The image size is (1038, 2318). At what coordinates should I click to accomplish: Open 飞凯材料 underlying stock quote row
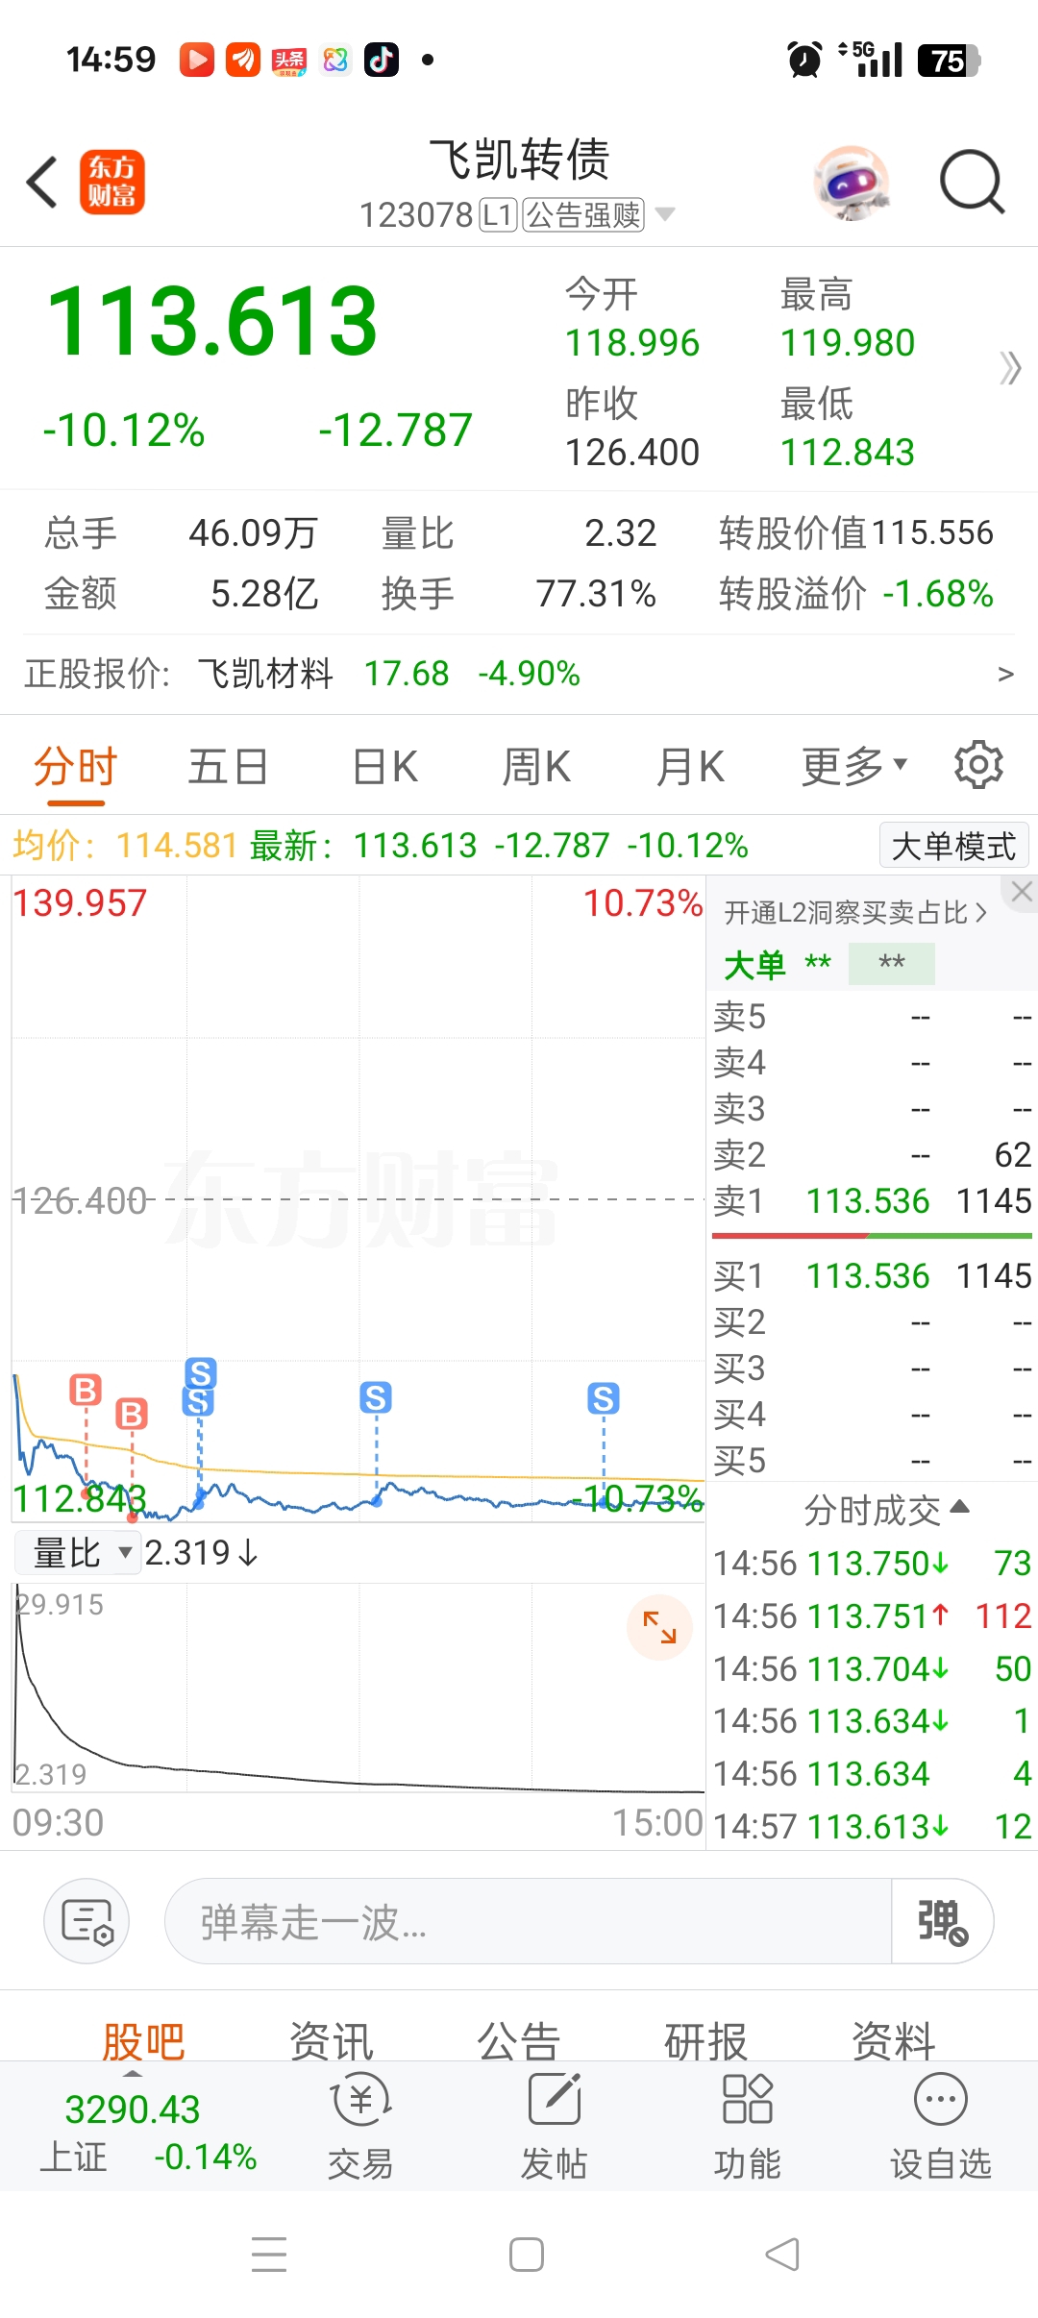coord(519,674)
